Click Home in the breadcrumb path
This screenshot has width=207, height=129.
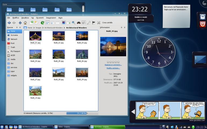coord(30,28)
